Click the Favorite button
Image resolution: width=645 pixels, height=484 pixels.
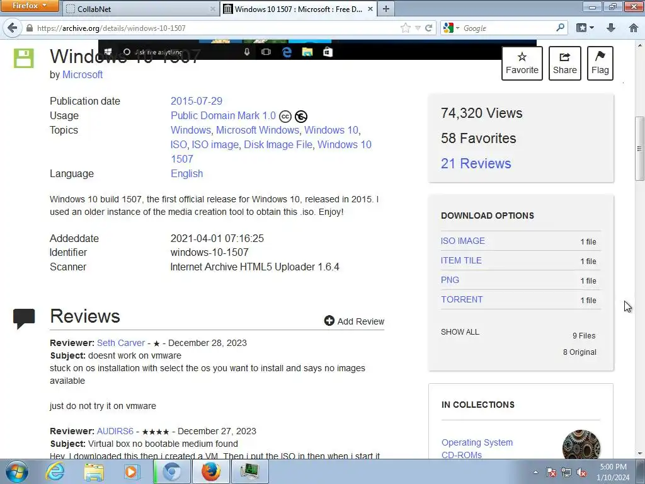click(522, 64)
